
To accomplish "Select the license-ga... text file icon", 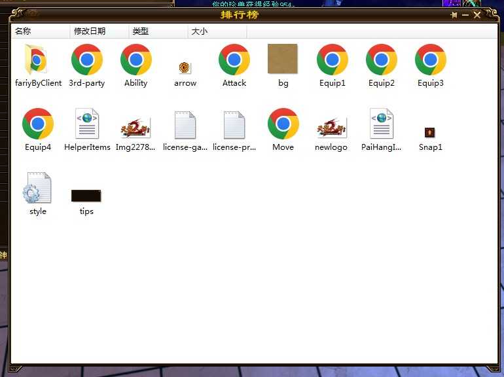I will pyautogui.click(x=185, y=125).
